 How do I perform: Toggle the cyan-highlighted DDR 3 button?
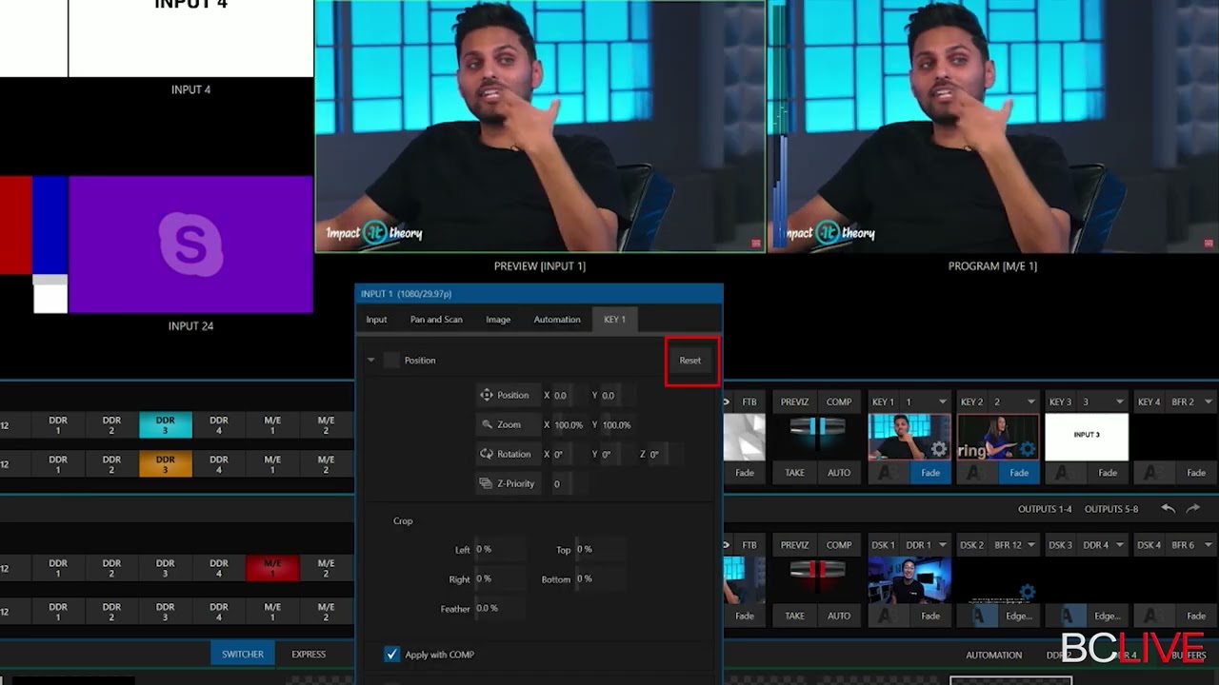pyautogui.click(x=166, y=425)
